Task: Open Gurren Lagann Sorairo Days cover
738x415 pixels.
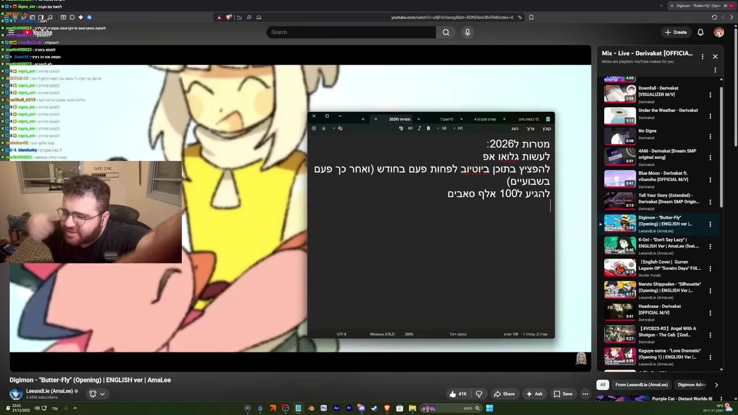Action: [x=669, y=265]
